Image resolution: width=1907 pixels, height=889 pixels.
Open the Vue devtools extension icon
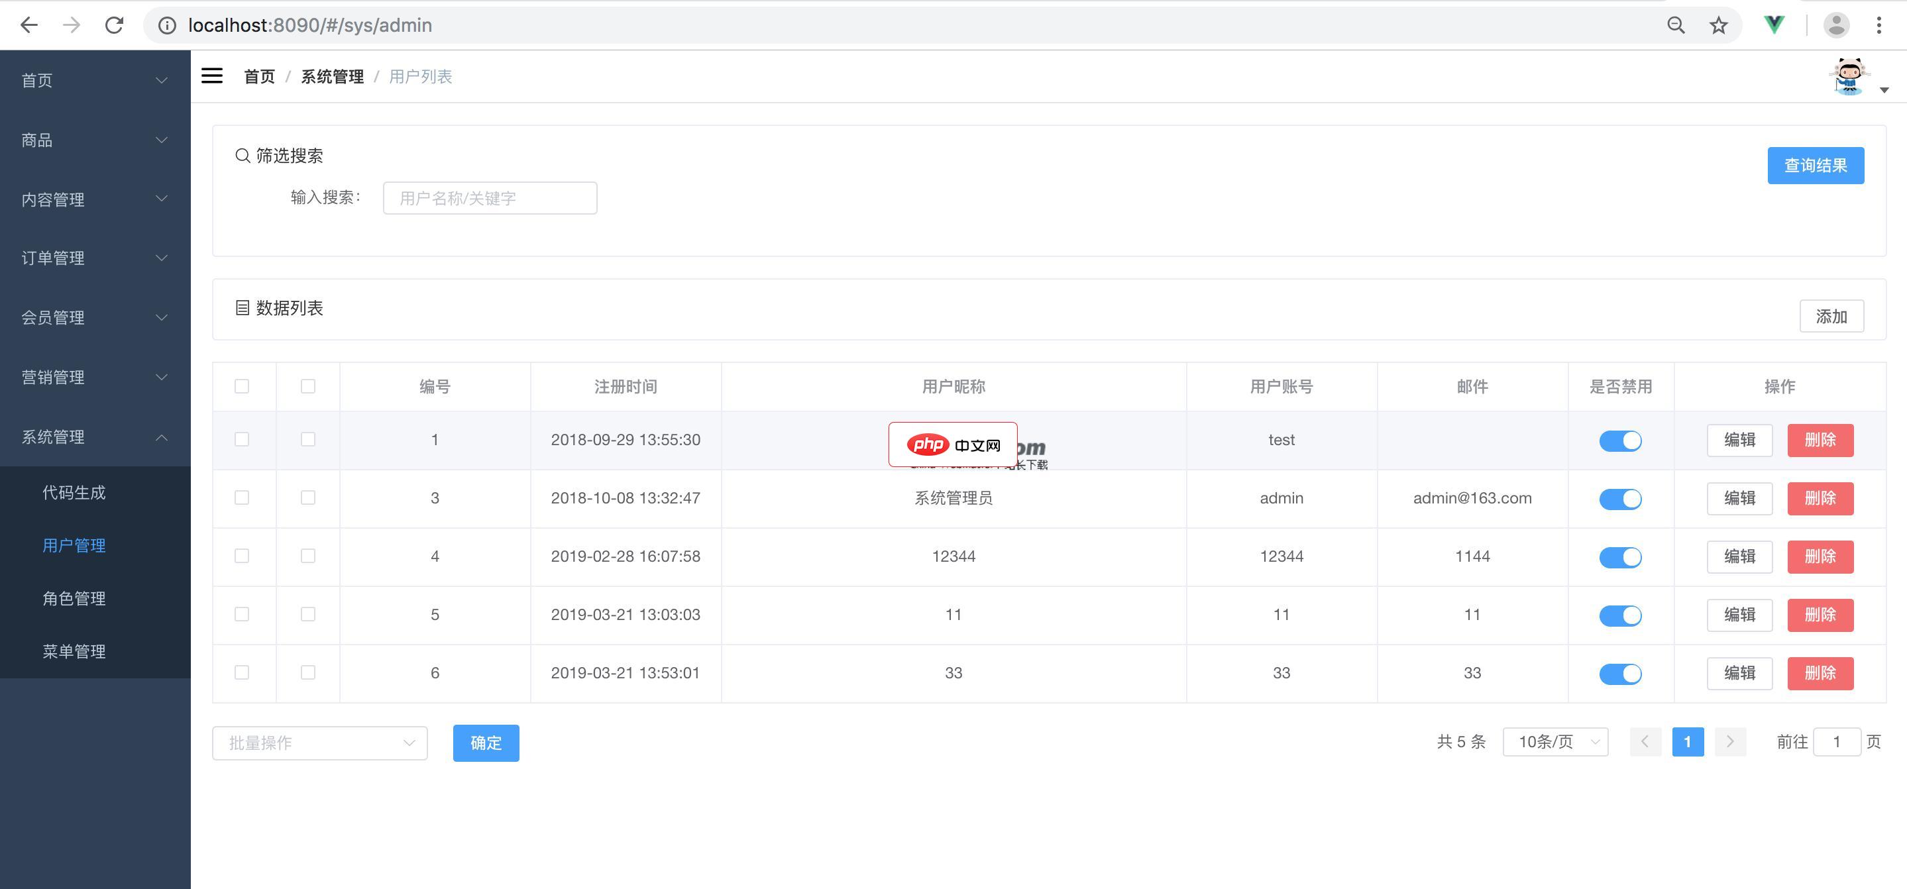(1774, 25)
